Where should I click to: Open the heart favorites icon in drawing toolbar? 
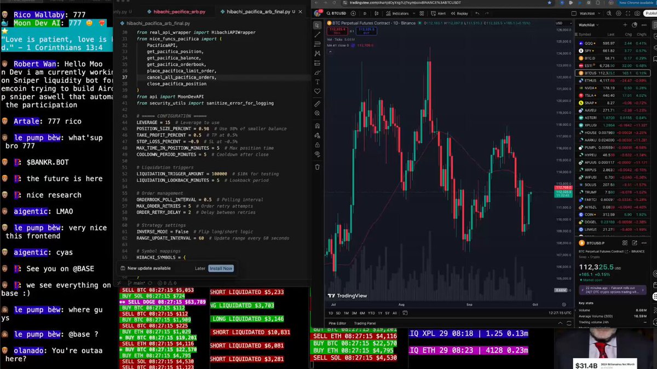(x=317, y=91)
